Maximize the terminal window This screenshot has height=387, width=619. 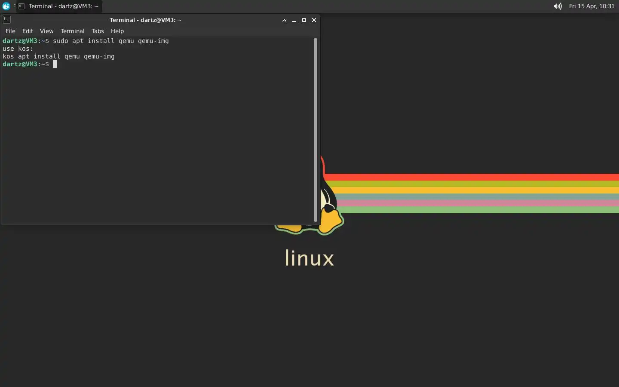(x=304, y=20)
